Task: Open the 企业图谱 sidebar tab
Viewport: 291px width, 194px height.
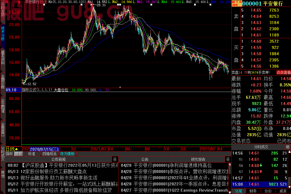Action: (x=3, y=106)
